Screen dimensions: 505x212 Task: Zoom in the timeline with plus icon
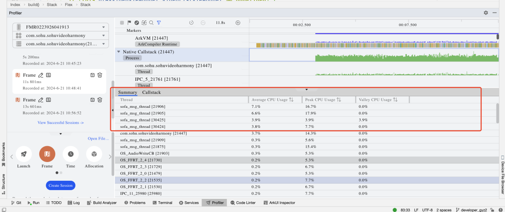(x=238, y=23)
